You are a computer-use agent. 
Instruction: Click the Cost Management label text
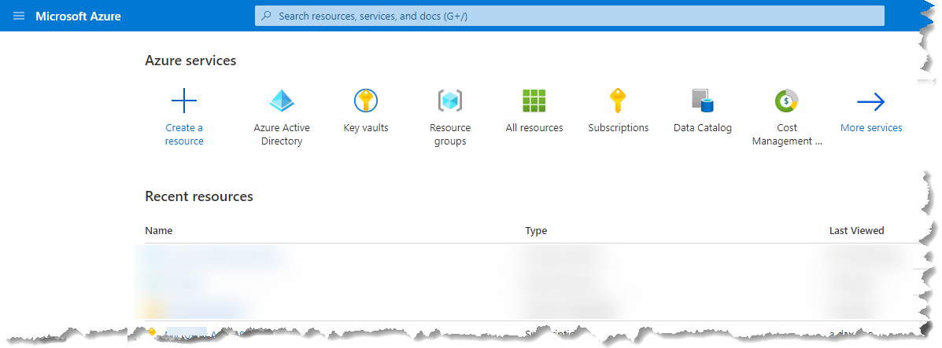tap(786, 134)
